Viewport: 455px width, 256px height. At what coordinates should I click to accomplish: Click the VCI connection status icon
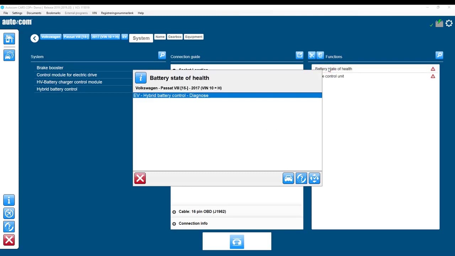tap(439, 23)
